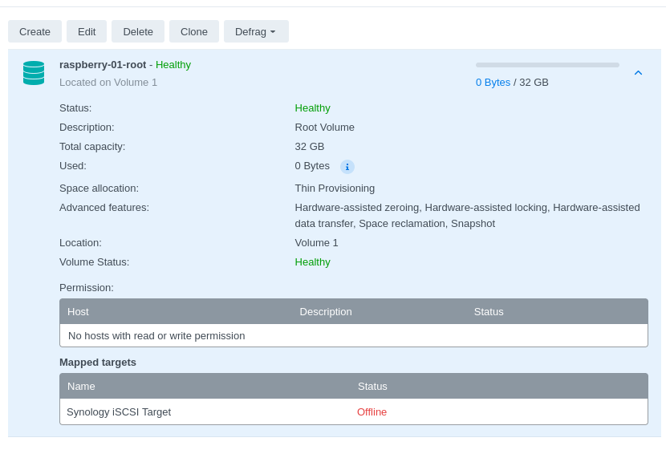Click the Mapped targets Name column header

(x=81, y=387)
